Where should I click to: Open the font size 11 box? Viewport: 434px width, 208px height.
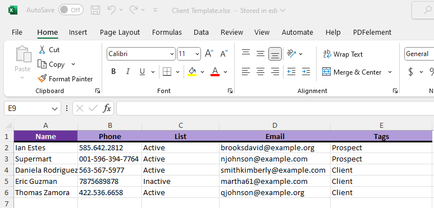click(x=189, y=54)
